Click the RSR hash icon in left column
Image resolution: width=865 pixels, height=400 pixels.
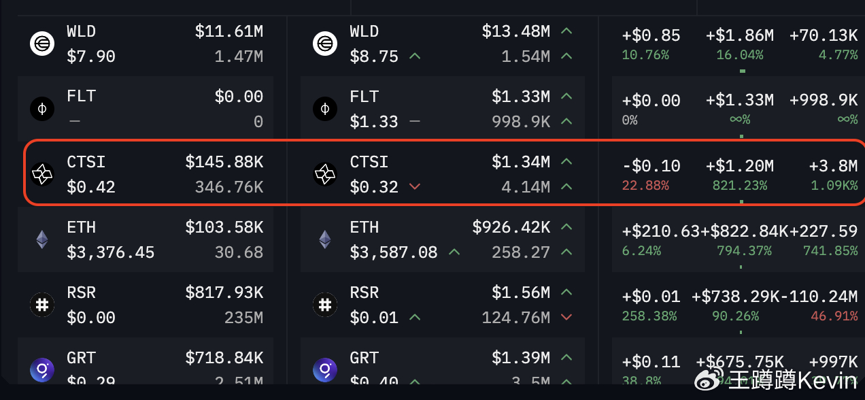tap(42, 305)
